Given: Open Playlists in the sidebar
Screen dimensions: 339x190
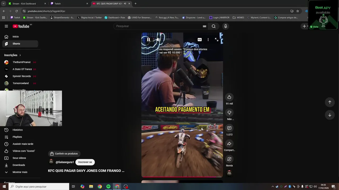Looking at the screenshot, I should pos(20,137).
